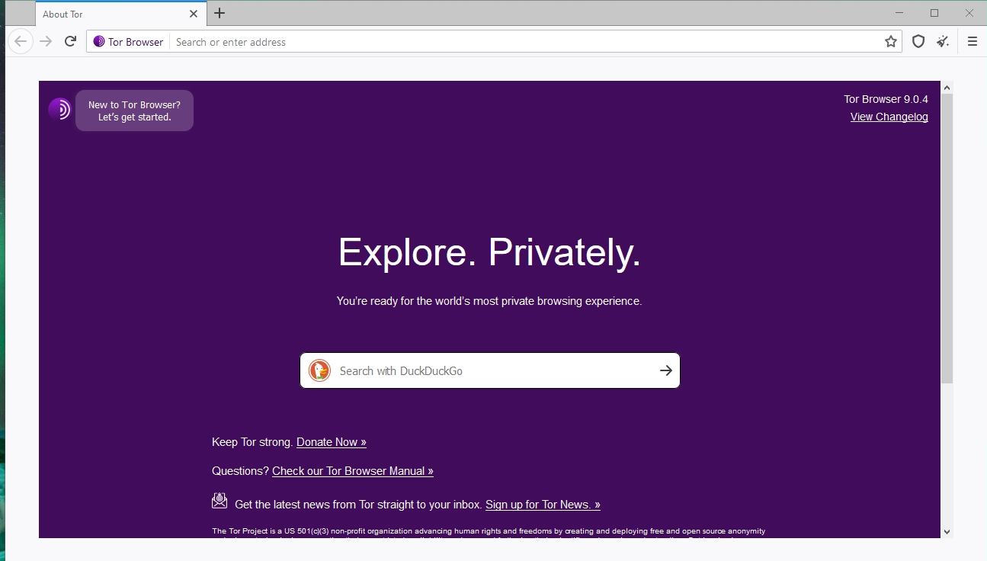
Task: Open the hamburger application menu
Action: tap(973, 42)
